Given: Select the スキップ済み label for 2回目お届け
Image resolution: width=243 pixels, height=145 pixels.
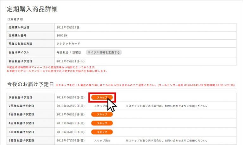Looking at the screenshot, I should point(101,106).
